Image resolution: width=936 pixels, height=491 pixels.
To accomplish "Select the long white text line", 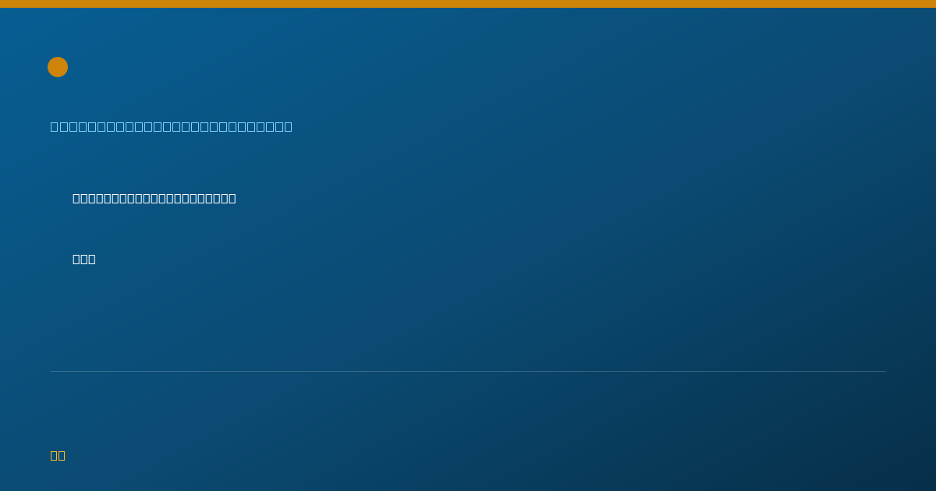I will point(154,198).
